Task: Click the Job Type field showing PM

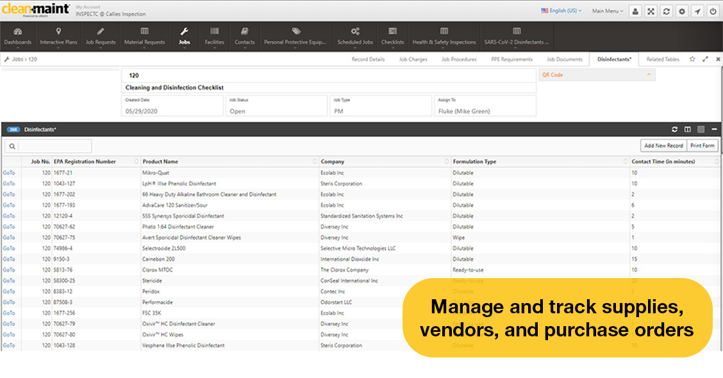Action: (381, 106)
